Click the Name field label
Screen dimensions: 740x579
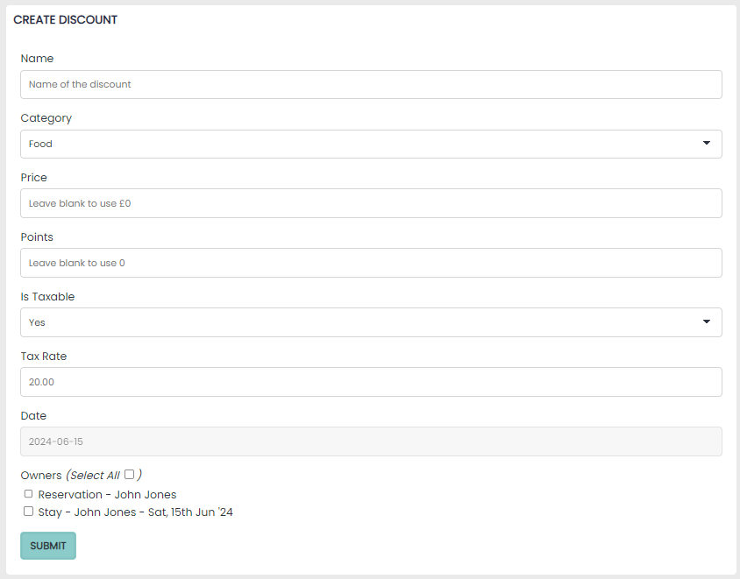click(37, 59)
